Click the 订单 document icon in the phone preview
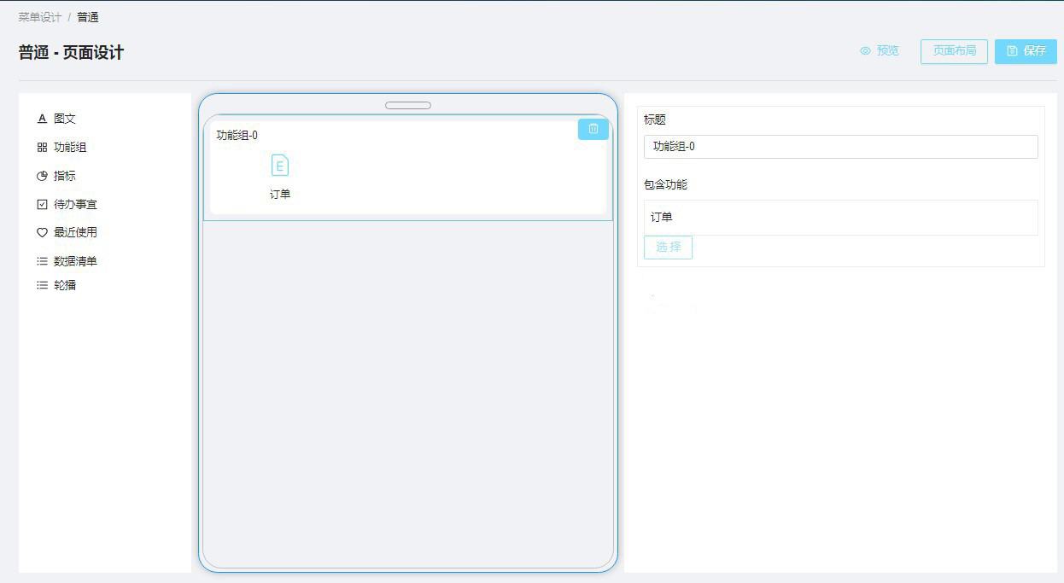 pos(280,166)
